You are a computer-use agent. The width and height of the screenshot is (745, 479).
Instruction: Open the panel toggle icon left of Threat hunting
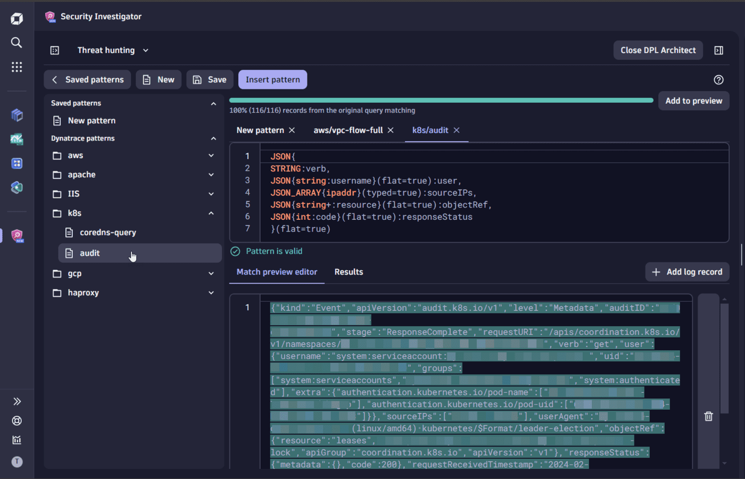(x=55, y=50)
